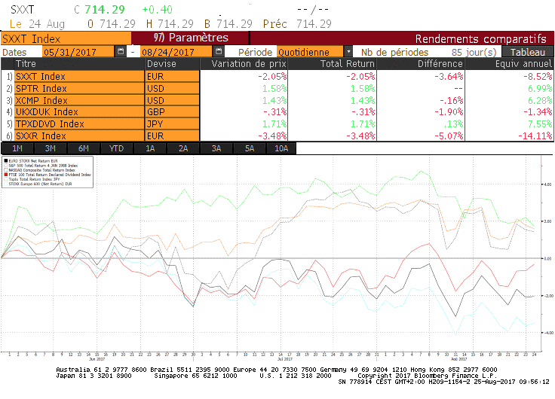The height and width of the screenshot is (399, 555).
Task: Click the SXXT Index title field in header
Action: click(66, 38)
